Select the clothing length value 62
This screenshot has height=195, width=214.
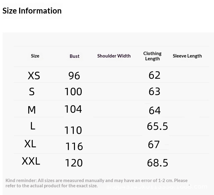pyautogui.click(x=154, y=75)
